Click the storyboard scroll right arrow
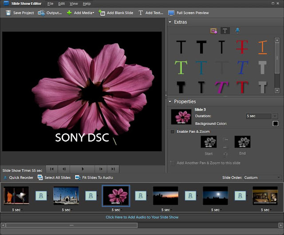The height and width of the screenshot is (235, 284). tap(280, 225)
